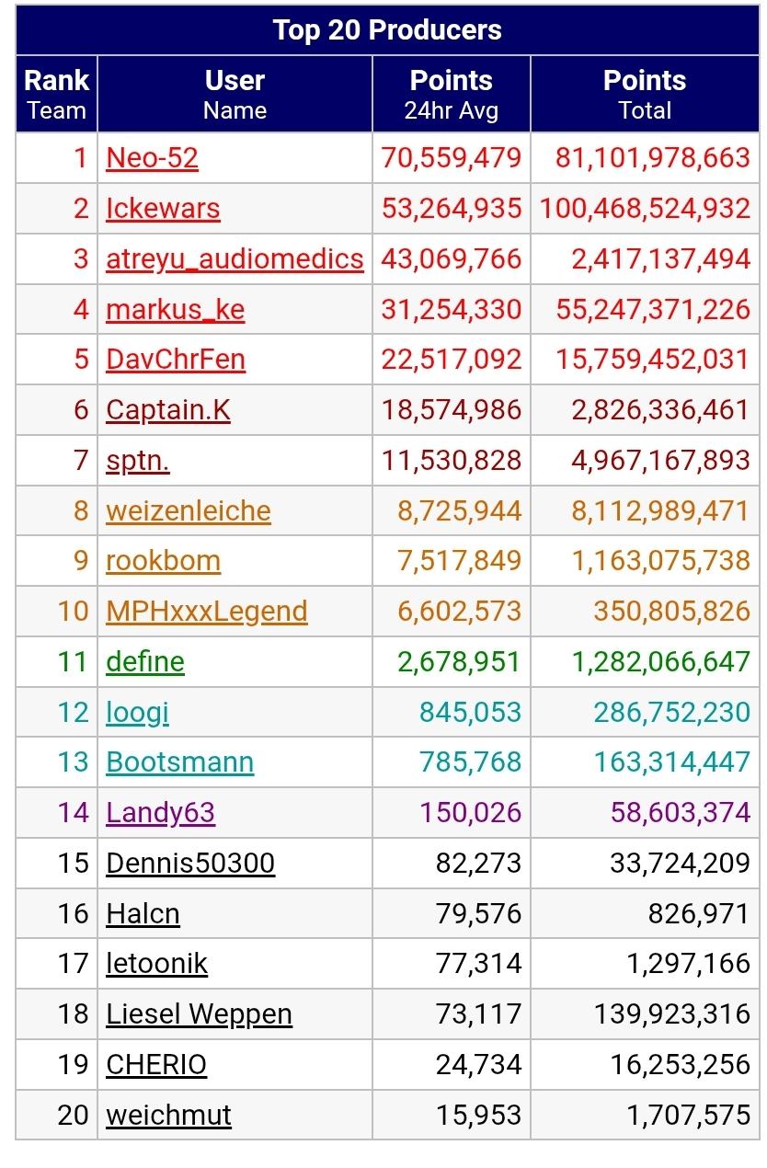Open Bootsmann producer page
The width and height of the screenshot is (767, 1168).
[x=180, y=762]
